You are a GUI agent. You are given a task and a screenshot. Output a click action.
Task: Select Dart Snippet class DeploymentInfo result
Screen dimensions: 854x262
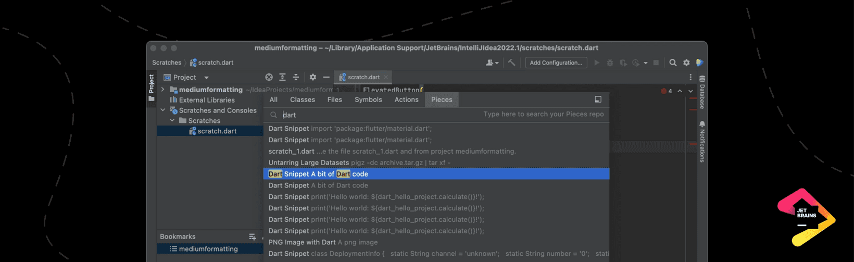coord(436,254)
